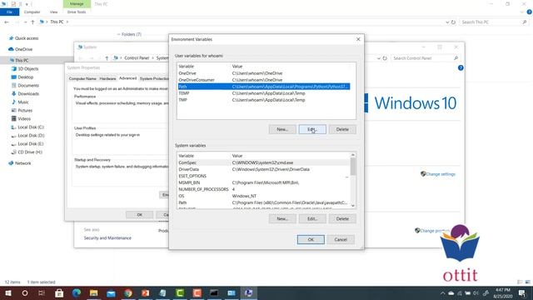Screen dimensions: 533x300
Task: Click New under System variables
Action: [x=282, y=218]
